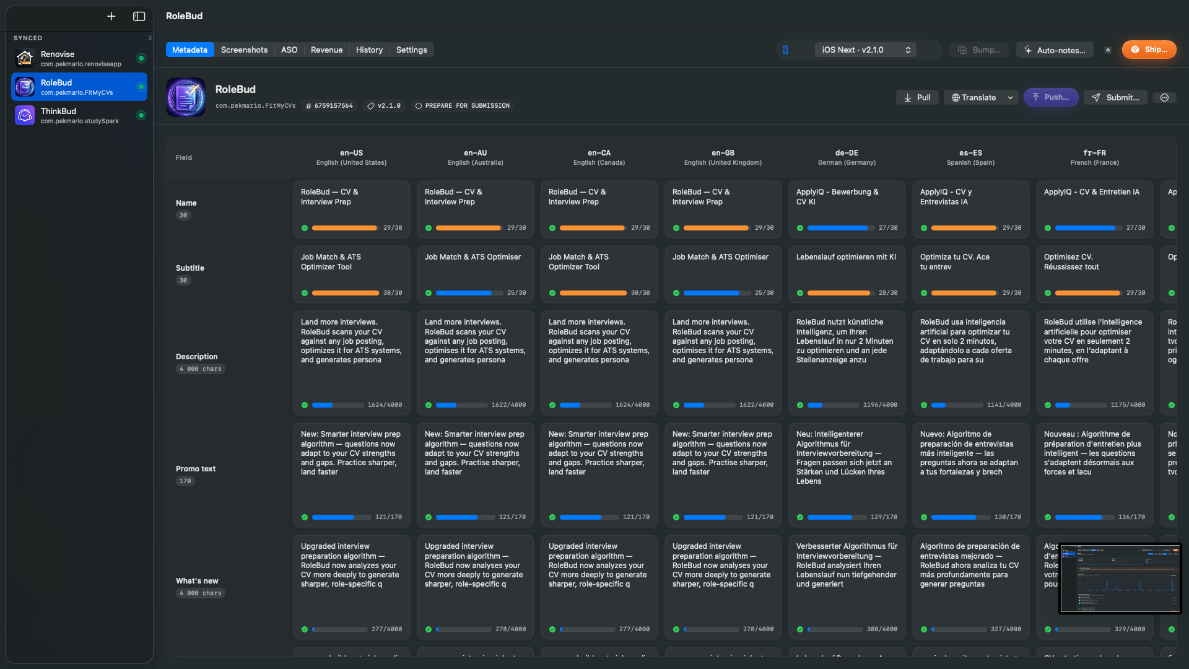Image resolution: width=1189 pixels, height=669 pixels.
Task: Click the orange Ship button
Action: 1149,50
